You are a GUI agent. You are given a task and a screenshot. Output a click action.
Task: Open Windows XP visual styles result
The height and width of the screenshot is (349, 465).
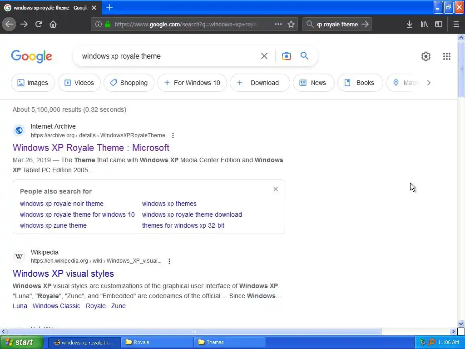tap(63, 273)
